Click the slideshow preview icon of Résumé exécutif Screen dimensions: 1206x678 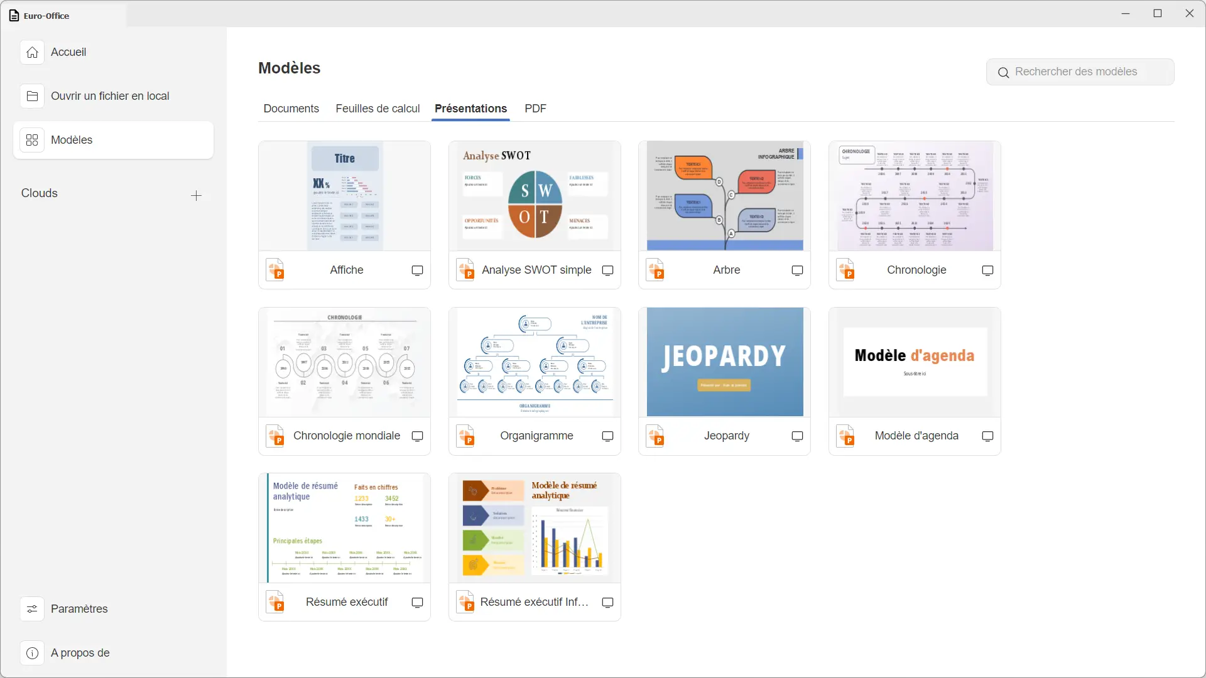point(417,603)
